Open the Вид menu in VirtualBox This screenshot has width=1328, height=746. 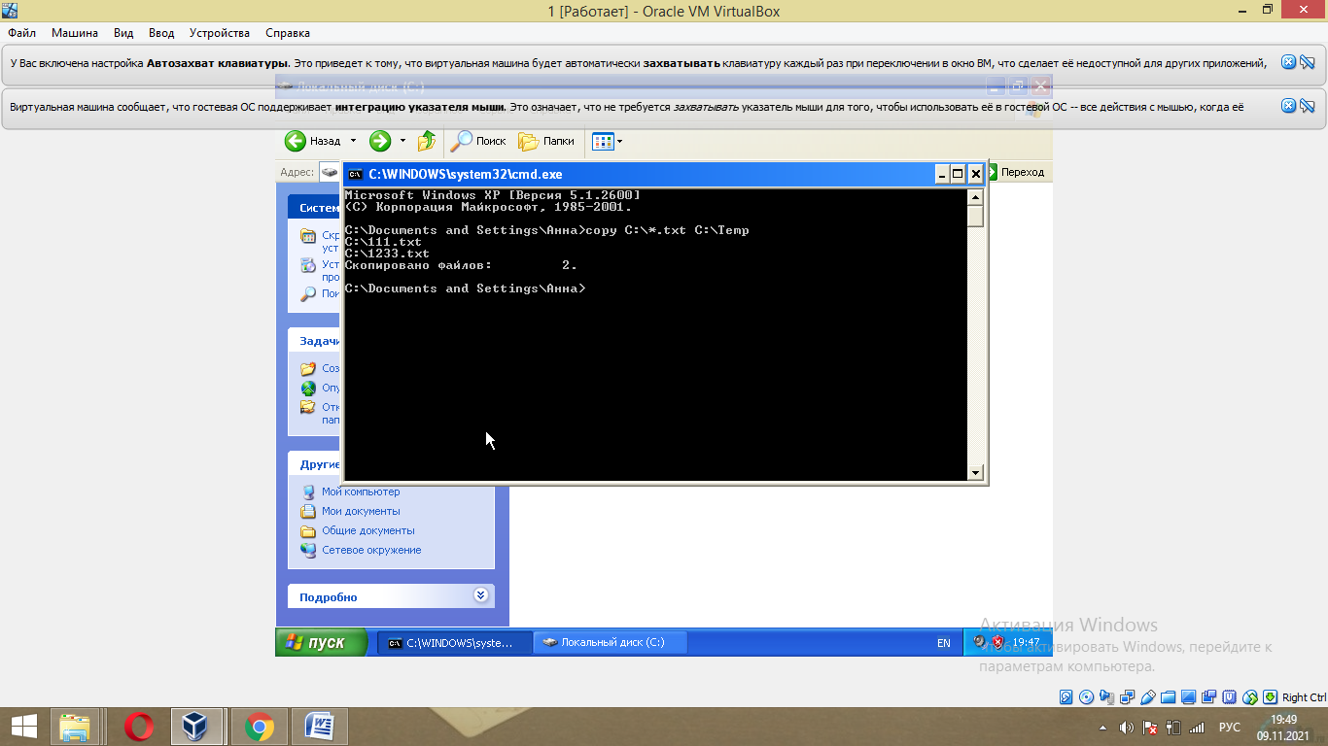pos(123,32)
